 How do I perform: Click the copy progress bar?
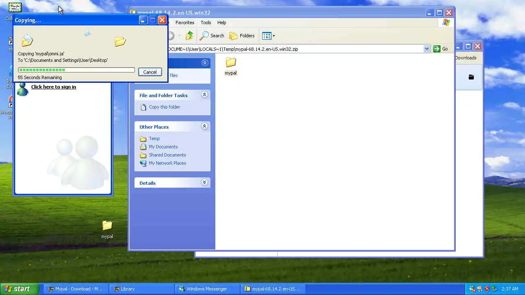tap(76, 70)
